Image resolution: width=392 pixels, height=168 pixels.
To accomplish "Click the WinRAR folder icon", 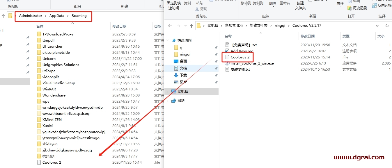I will pyautogui.click(x=39, y=89).
